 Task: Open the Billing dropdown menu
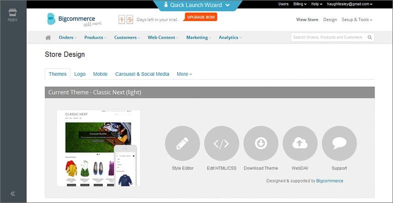[300, 4]
